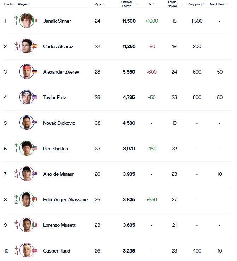The height and width of the screenshot is (261, 237).
Task: Click the Spanish flag beside Carlos Alcaraz
Action: pos(35,46)
